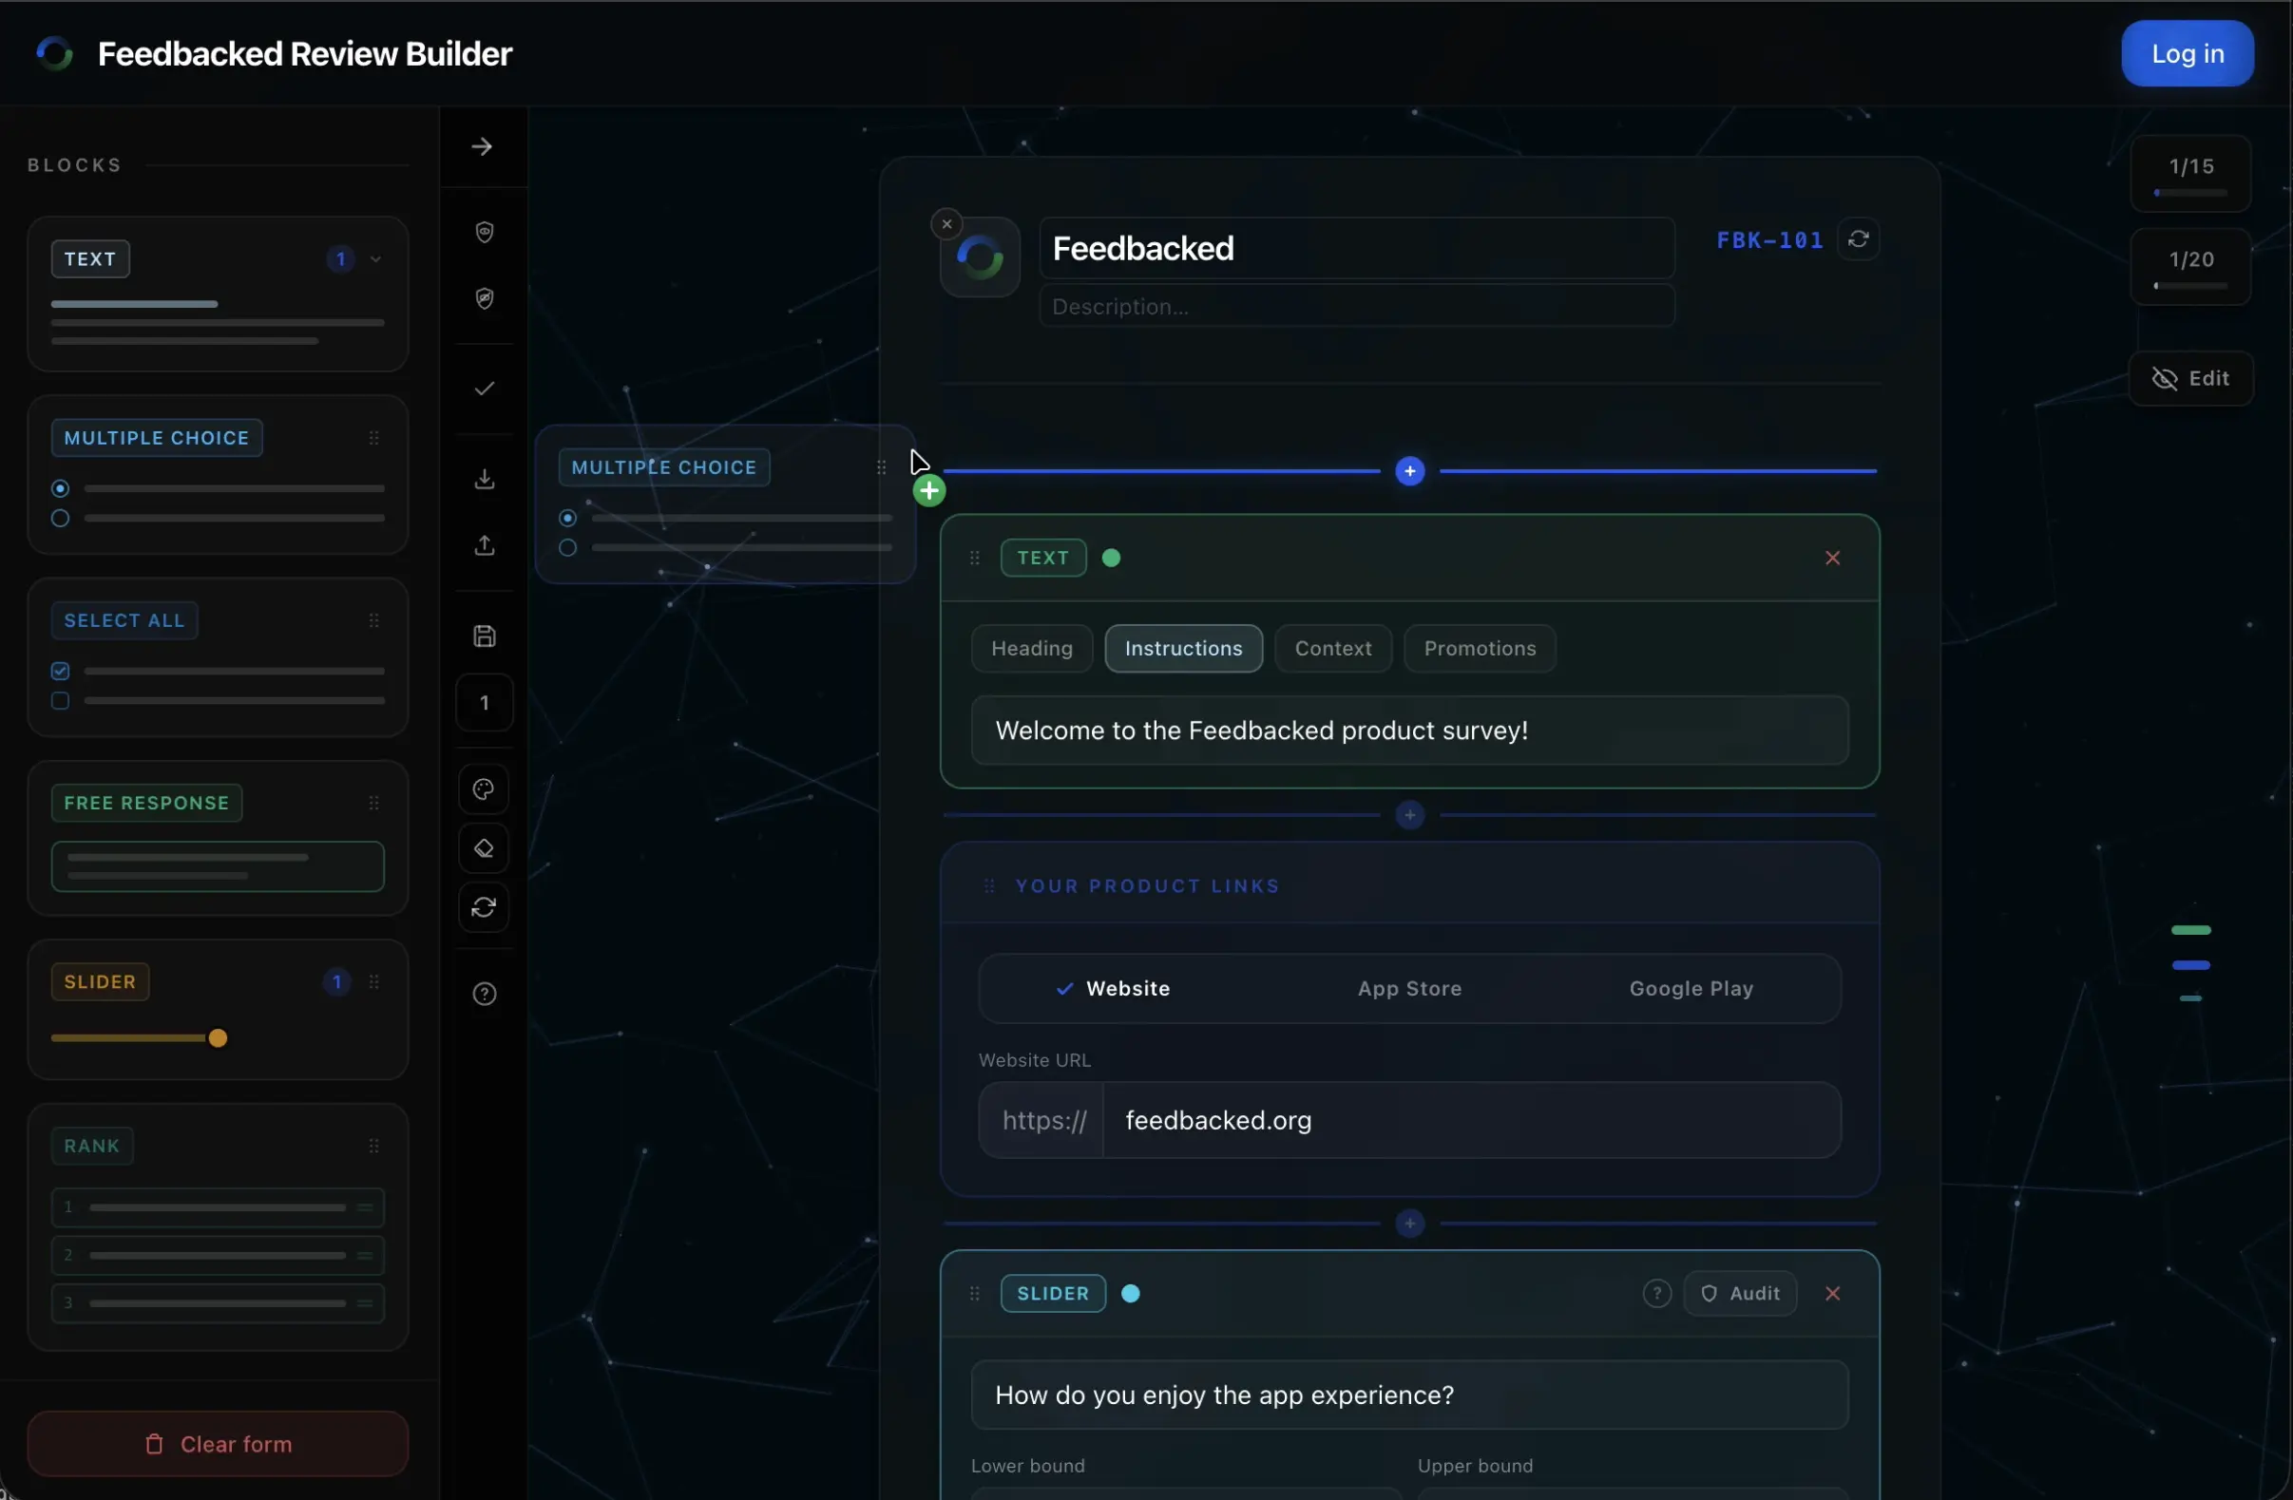Click the SLIDER sidebar block grip handle

pos(373,982)
